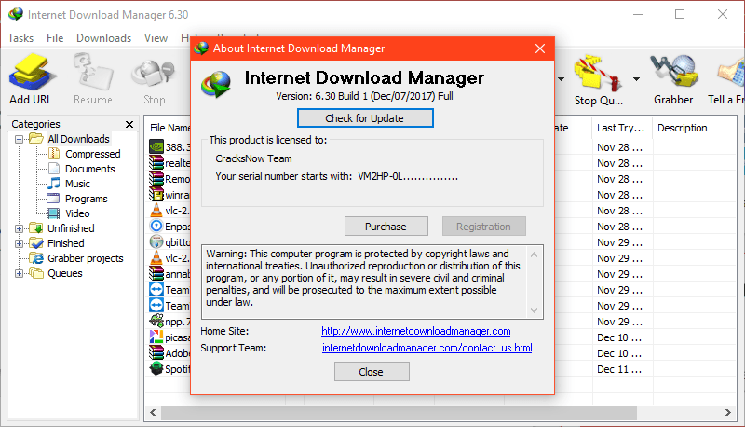The width and height of the screenshot is (745, 427).
Task: Click the archive icon of realte file
Action: pos(156,162)
